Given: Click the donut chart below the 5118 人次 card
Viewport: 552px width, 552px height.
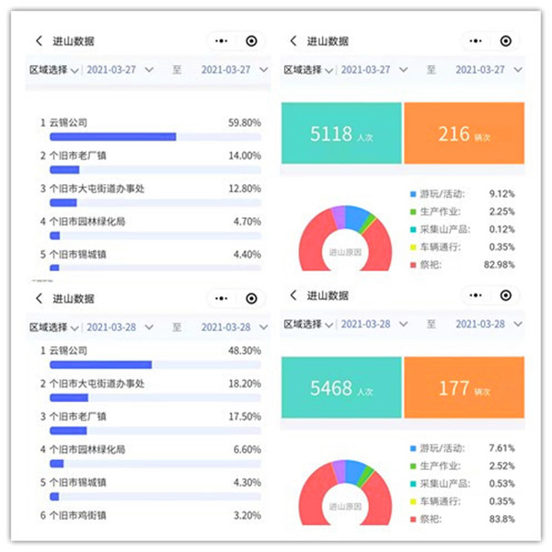Looking at the screenshot, I should [346, 239].
